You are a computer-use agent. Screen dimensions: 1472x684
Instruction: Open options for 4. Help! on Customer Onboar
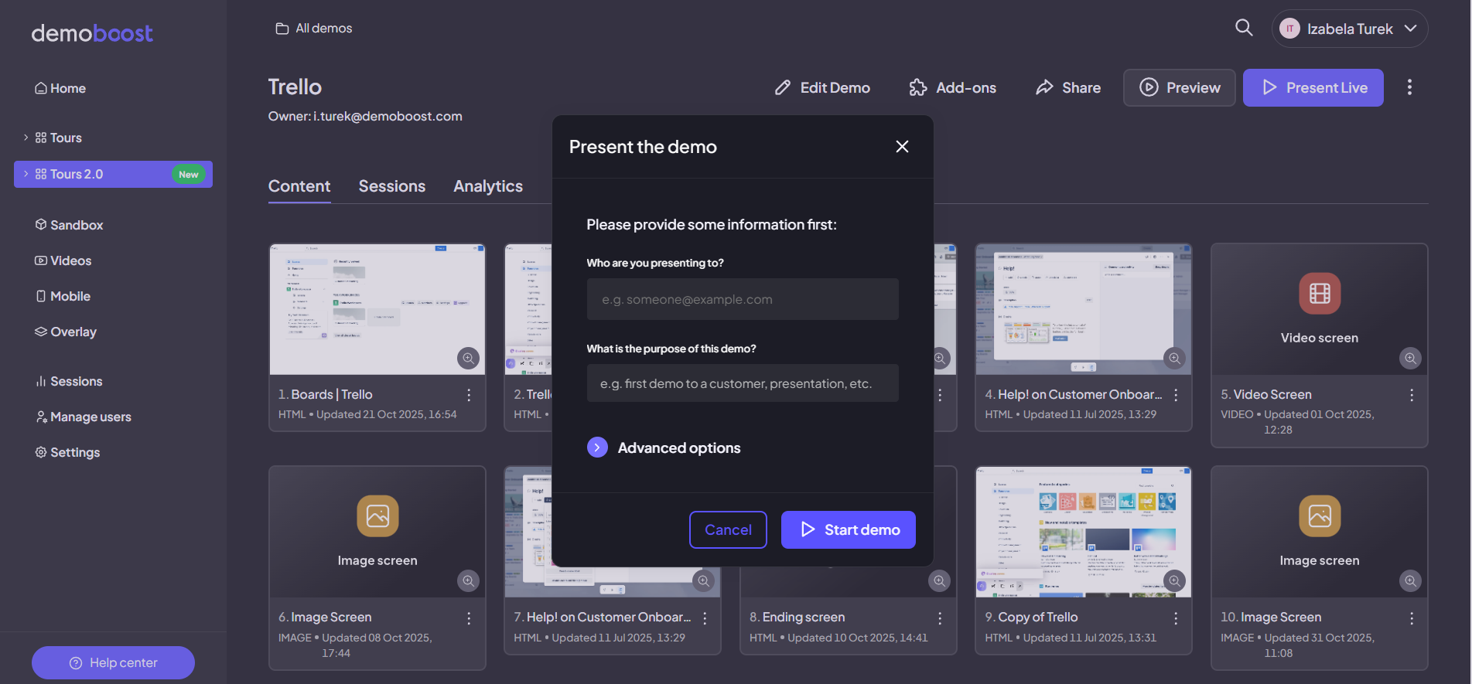coord(1176,394)
